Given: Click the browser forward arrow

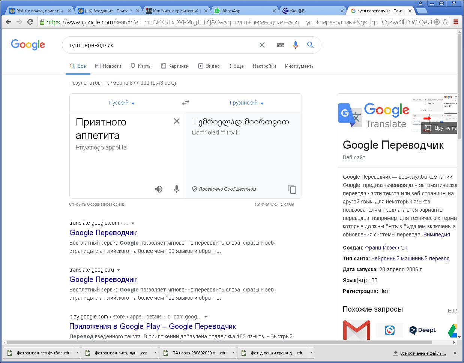Looking at the screenshot, I should tap(19, 22).
